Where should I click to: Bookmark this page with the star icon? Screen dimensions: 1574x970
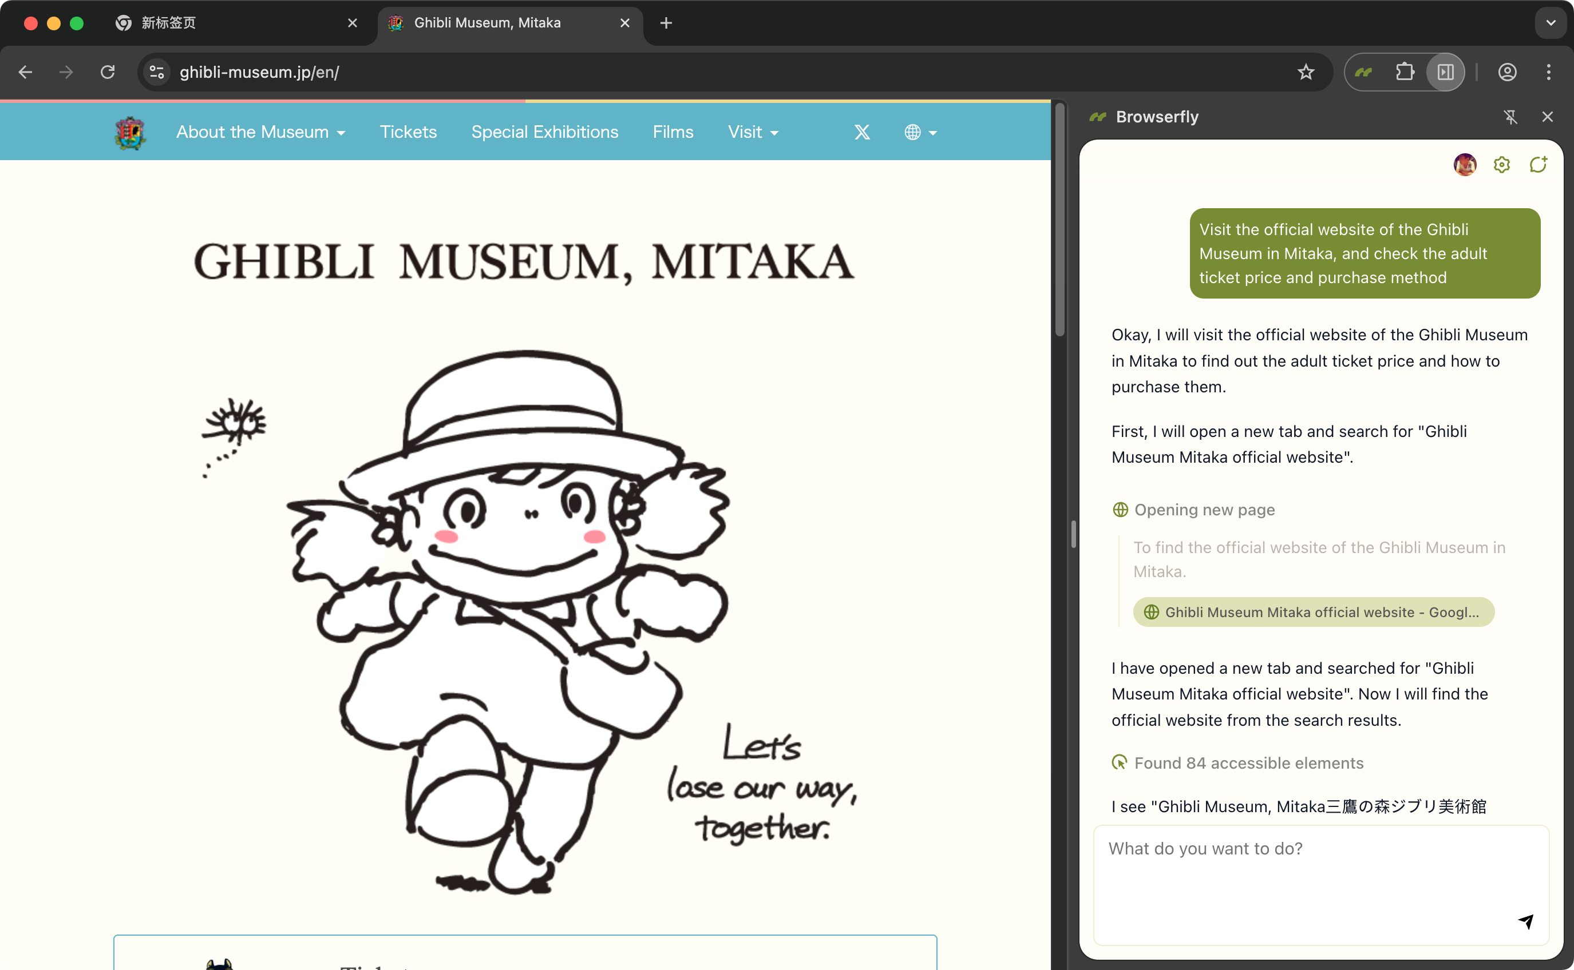point(1306,72)
